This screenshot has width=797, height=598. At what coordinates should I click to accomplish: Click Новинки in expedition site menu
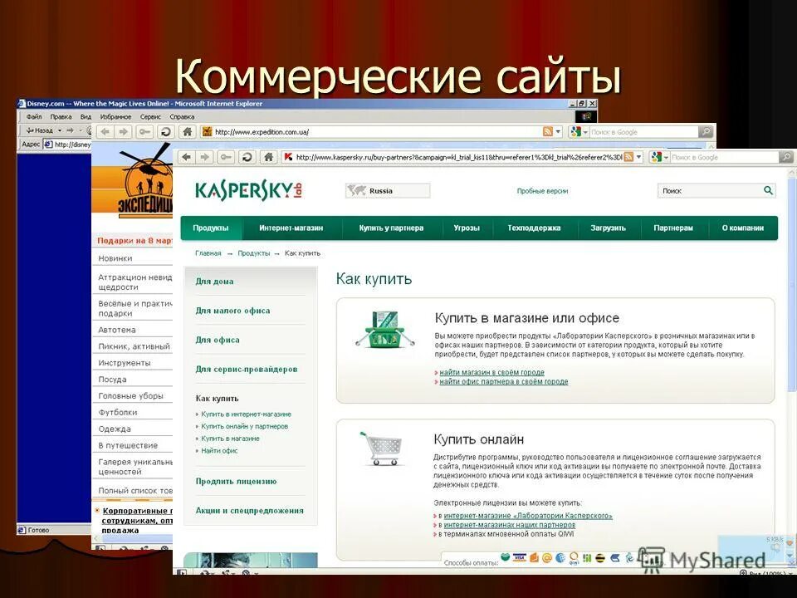pos(115,258)
